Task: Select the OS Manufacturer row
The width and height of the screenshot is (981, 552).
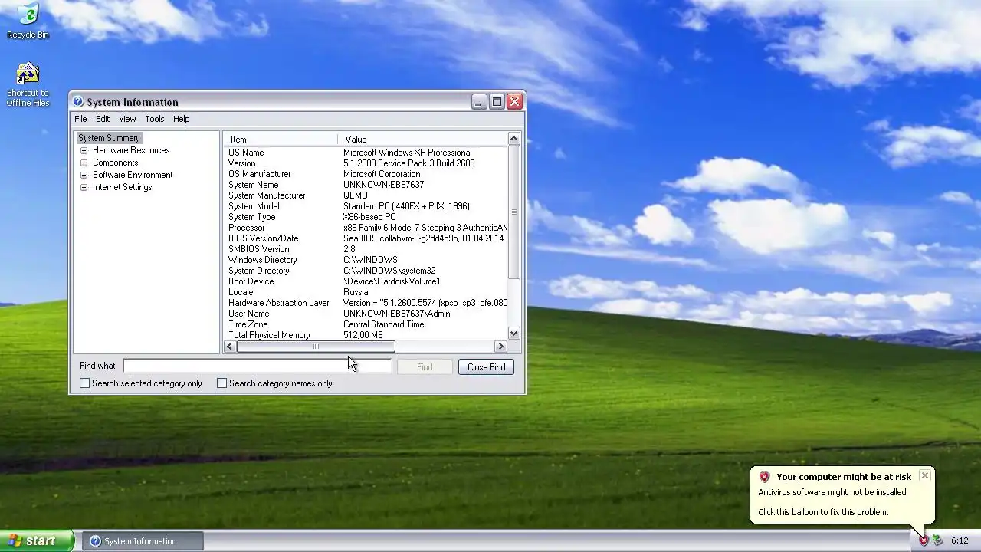Action: click(366, 174)
